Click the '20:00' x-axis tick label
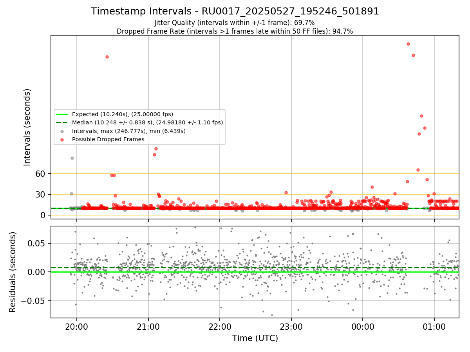The height and width of the screenshot is (352, 470). [77, 326]
